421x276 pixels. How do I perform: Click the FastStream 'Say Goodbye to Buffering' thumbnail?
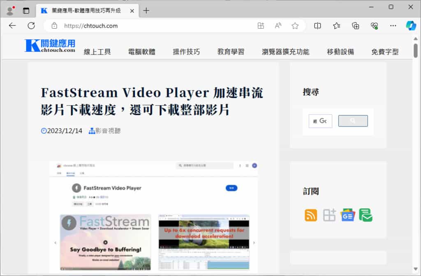point(105,242)
